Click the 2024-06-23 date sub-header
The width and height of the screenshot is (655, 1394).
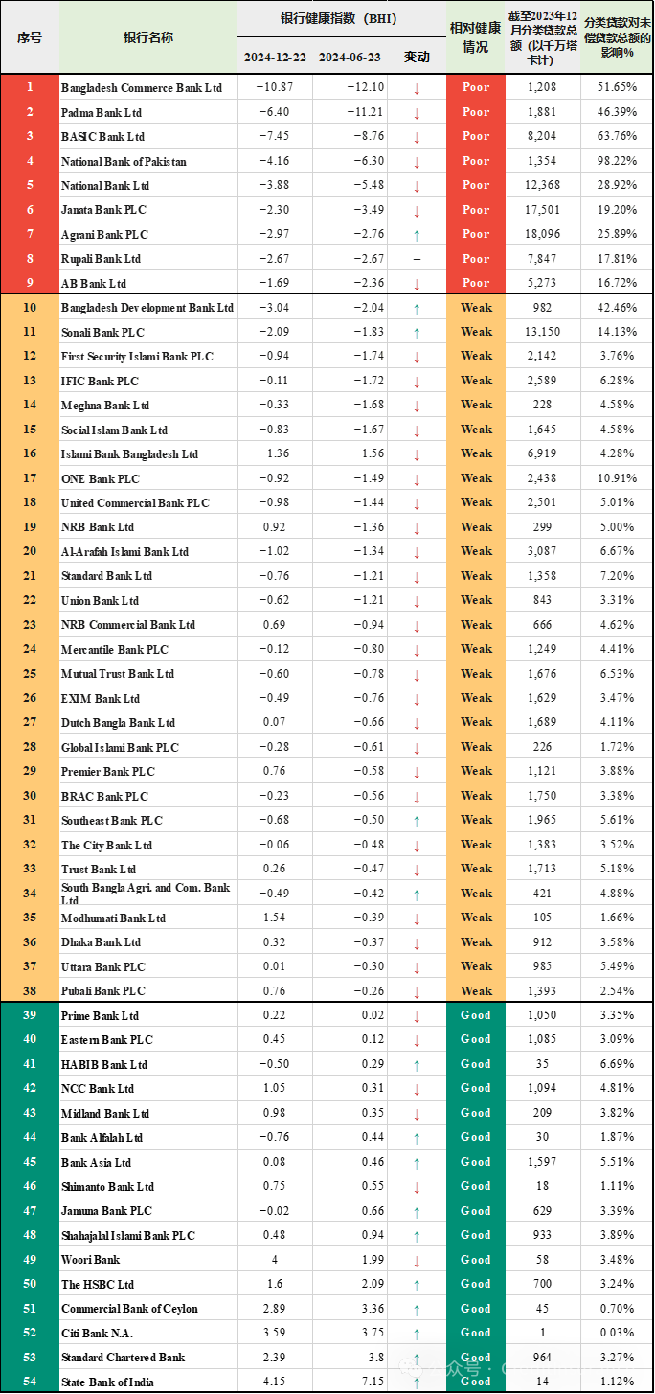[350, 58]
